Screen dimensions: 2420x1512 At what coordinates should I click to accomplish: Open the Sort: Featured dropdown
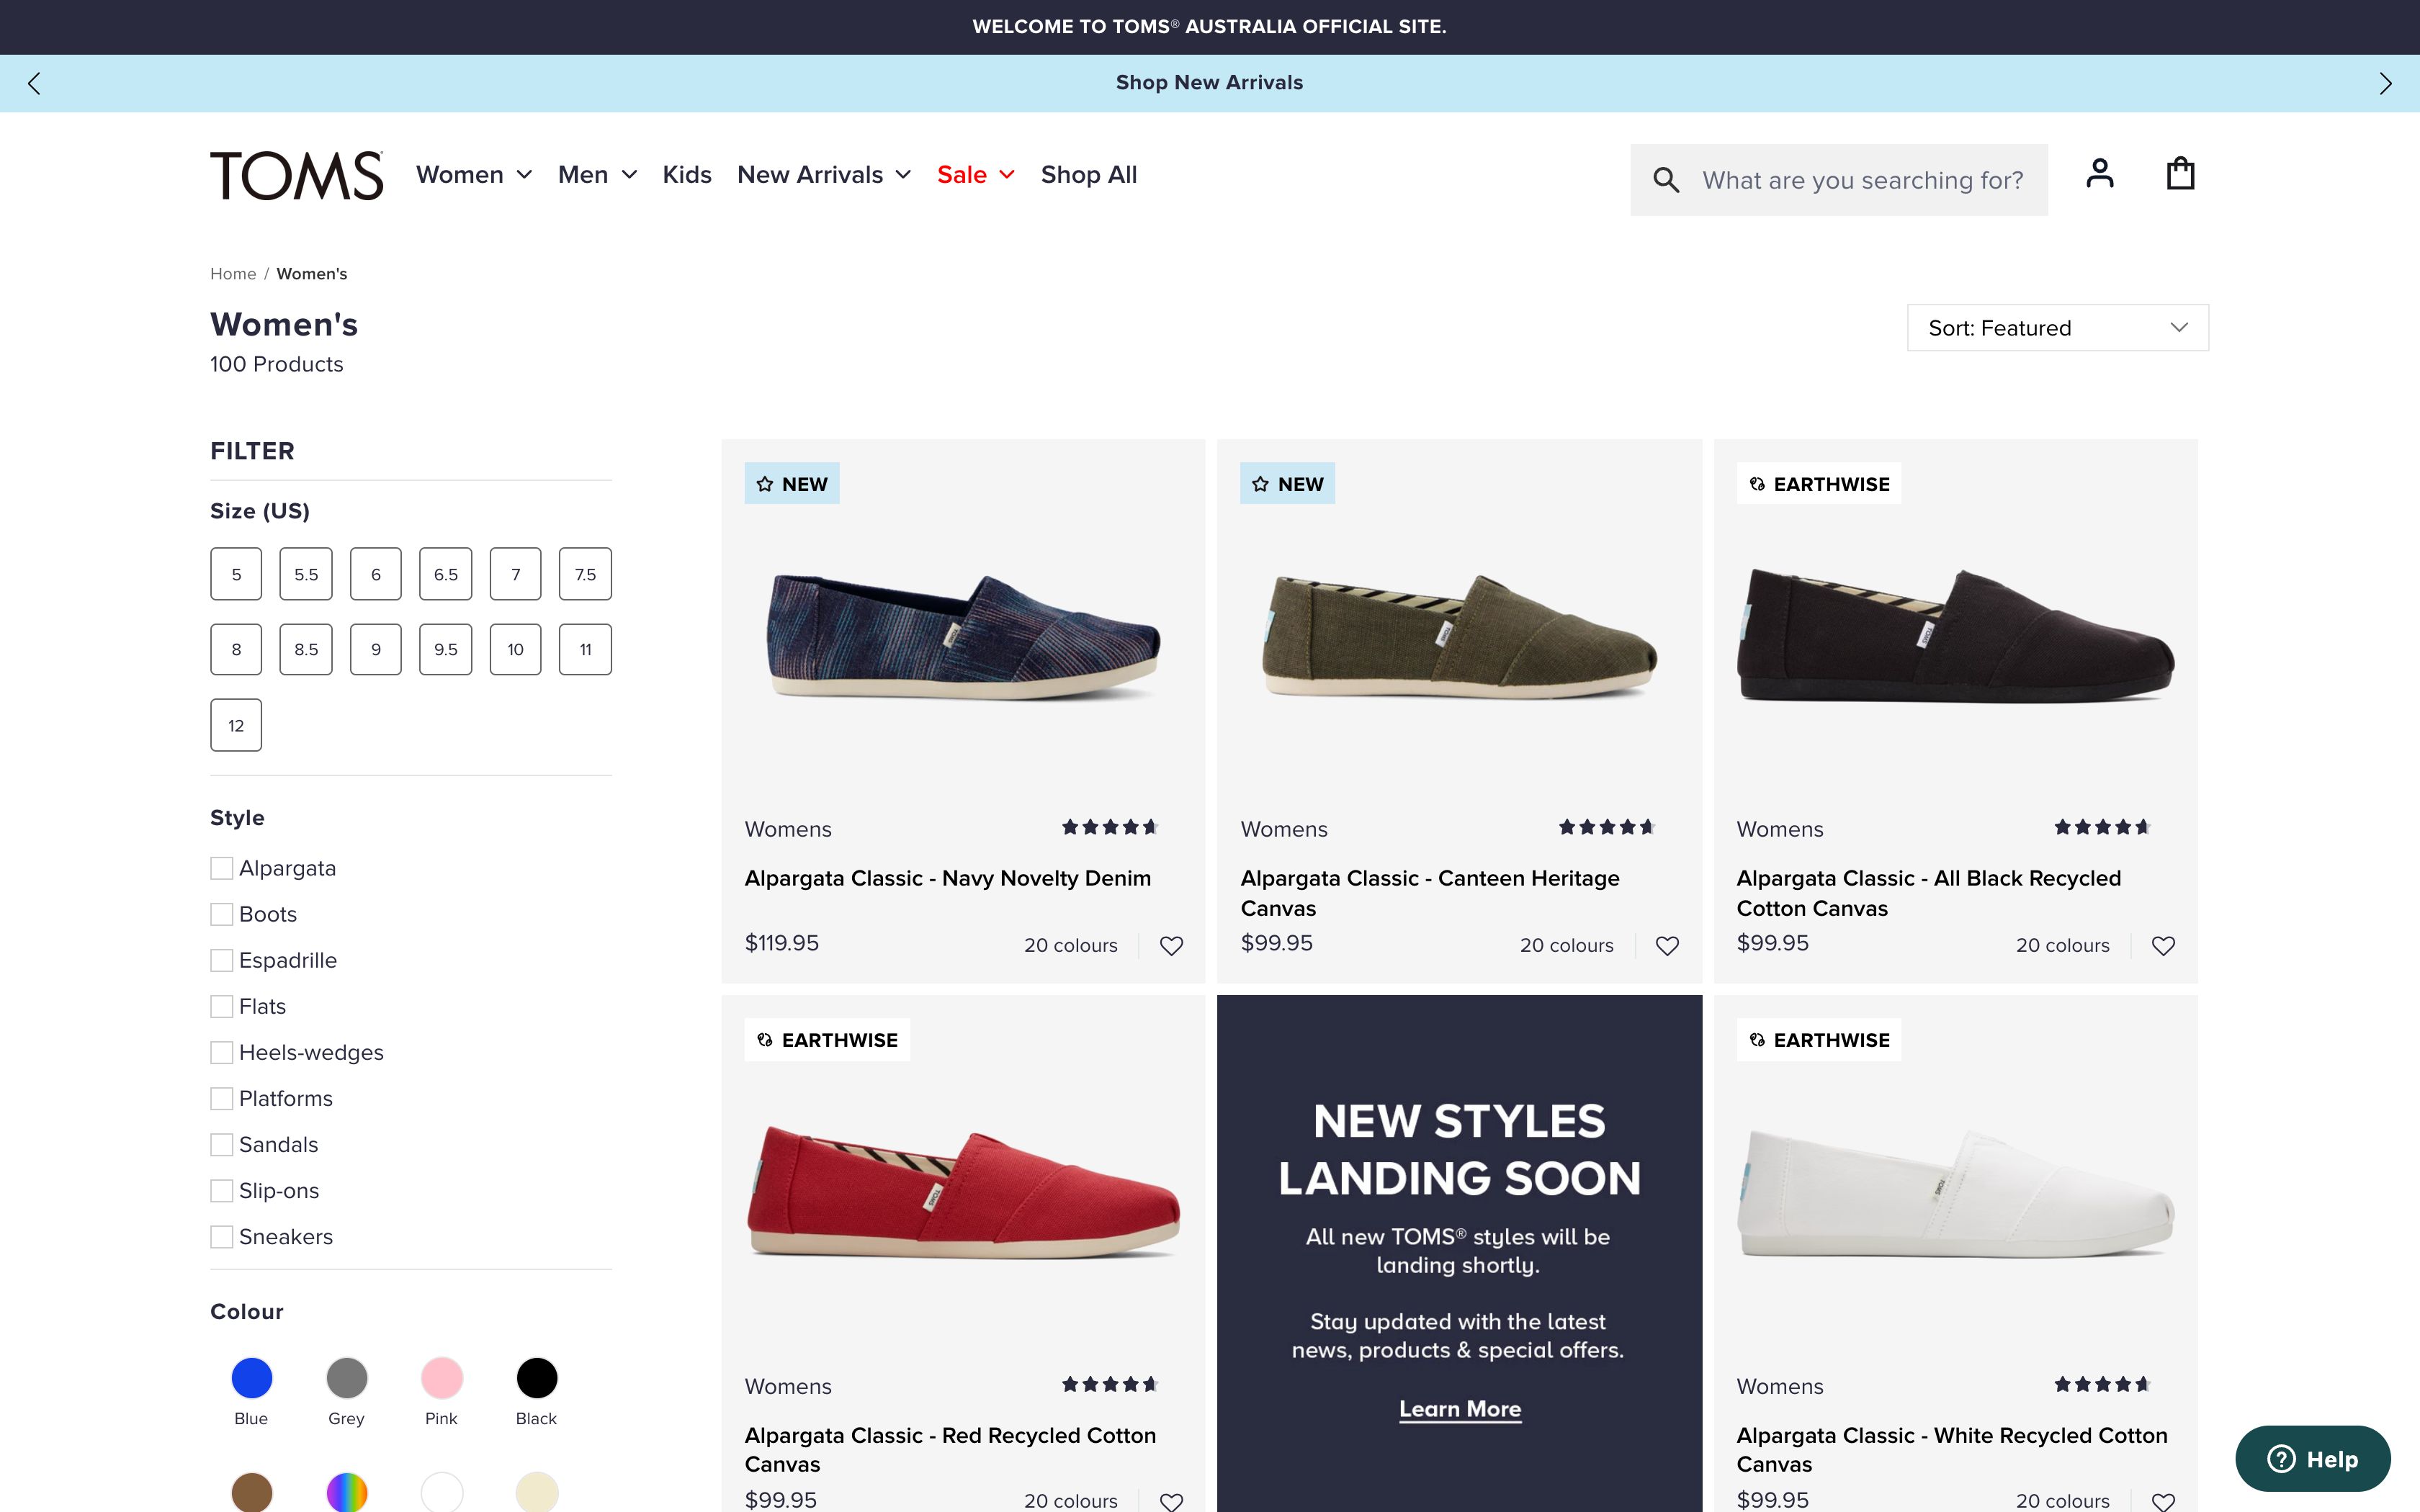[x=2057, y=328]
